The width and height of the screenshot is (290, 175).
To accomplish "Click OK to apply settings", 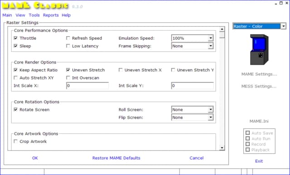I will pyautogui.click(x=35, y=158).
